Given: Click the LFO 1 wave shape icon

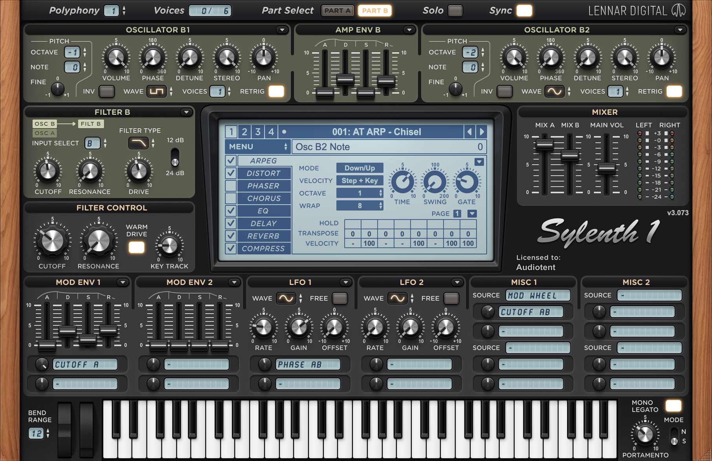Looking at the screenshot, I should 286,299.
